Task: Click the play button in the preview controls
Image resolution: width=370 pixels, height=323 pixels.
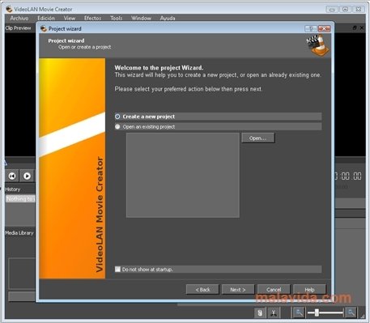Action: pyautogui.click(x=27, y=176)
